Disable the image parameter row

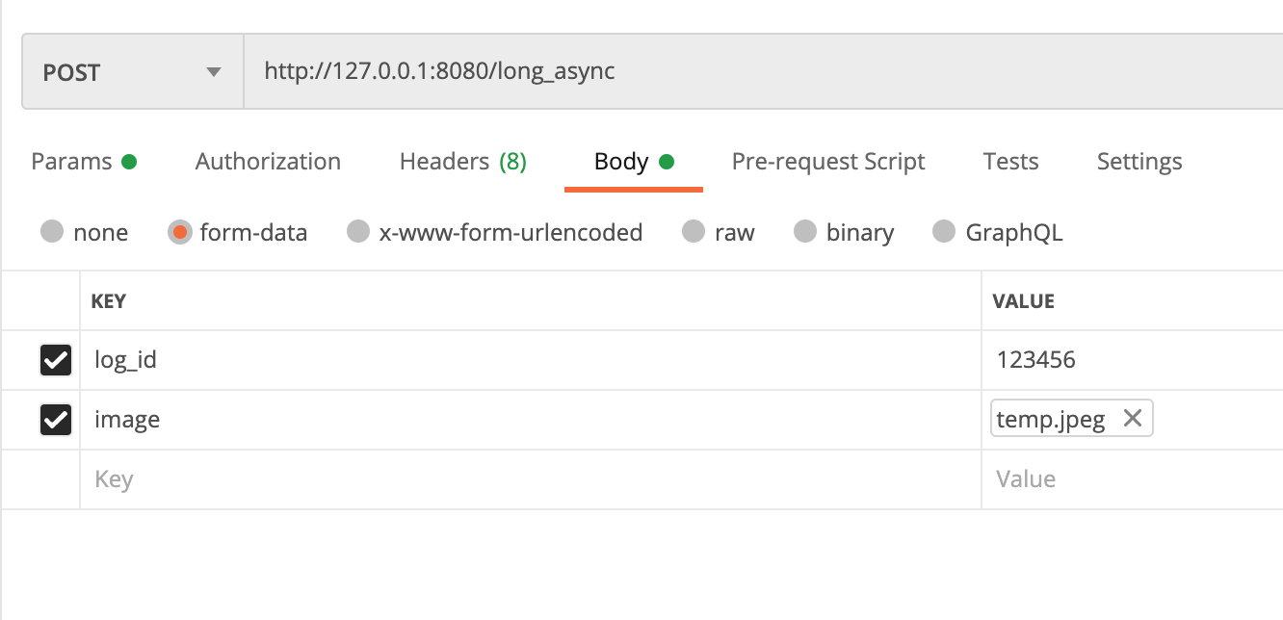[55, 420]
